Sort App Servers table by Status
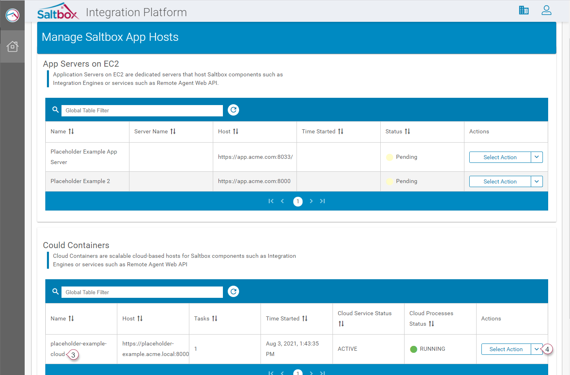 [407, 131]
